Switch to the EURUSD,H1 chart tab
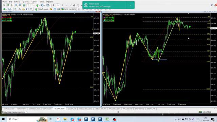Image resolution: width=217 pixels, height=122 pixels. pyautogui.click(x=22, y=109)
